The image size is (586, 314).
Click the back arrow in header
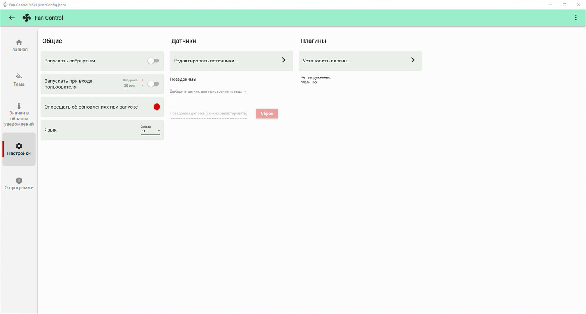point(12,18)
